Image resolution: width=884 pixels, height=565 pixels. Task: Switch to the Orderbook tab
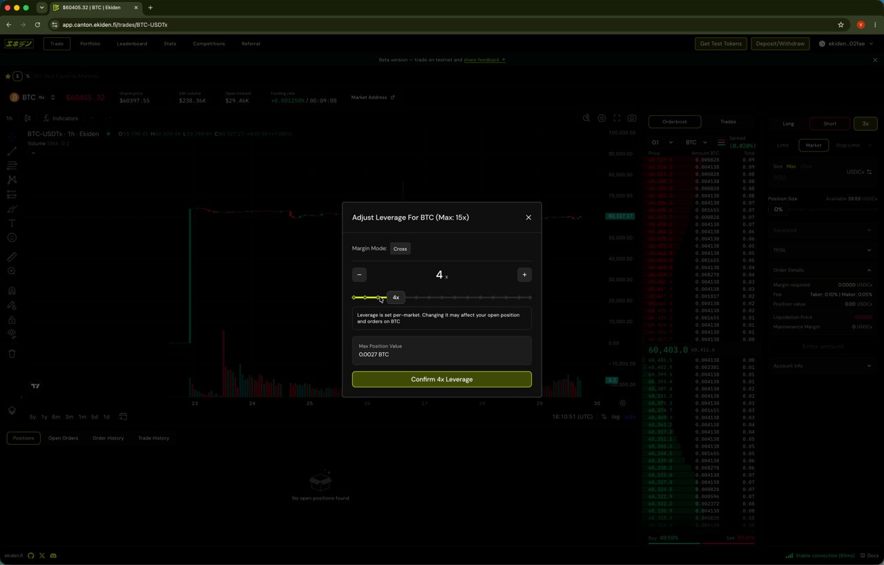click(x=675, y=122)
